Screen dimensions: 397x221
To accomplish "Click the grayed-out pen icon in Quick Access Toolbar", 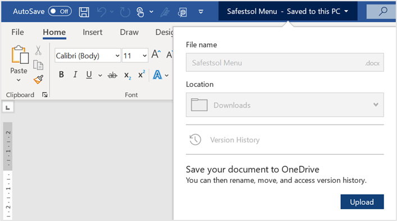I will click(165, 12).
